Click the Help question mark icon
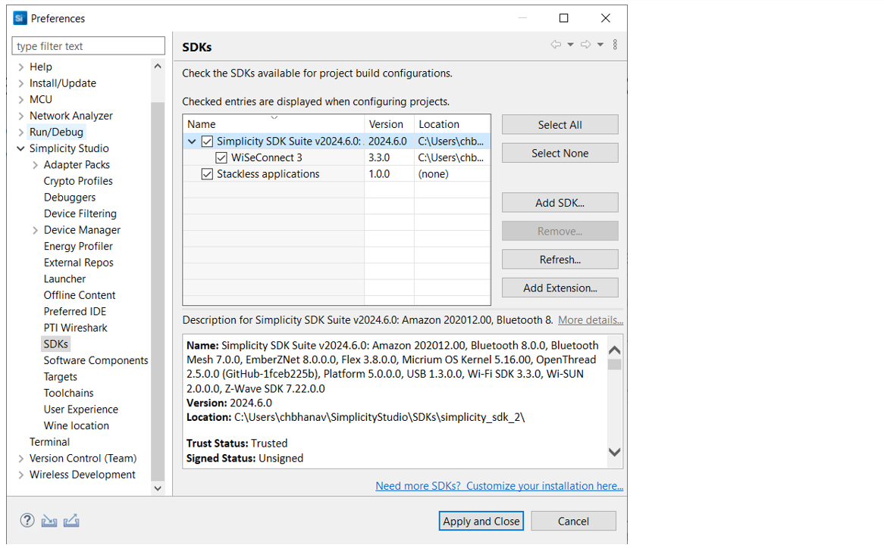The width and height of the screenshot is (884, 548). tap(27, 520)
